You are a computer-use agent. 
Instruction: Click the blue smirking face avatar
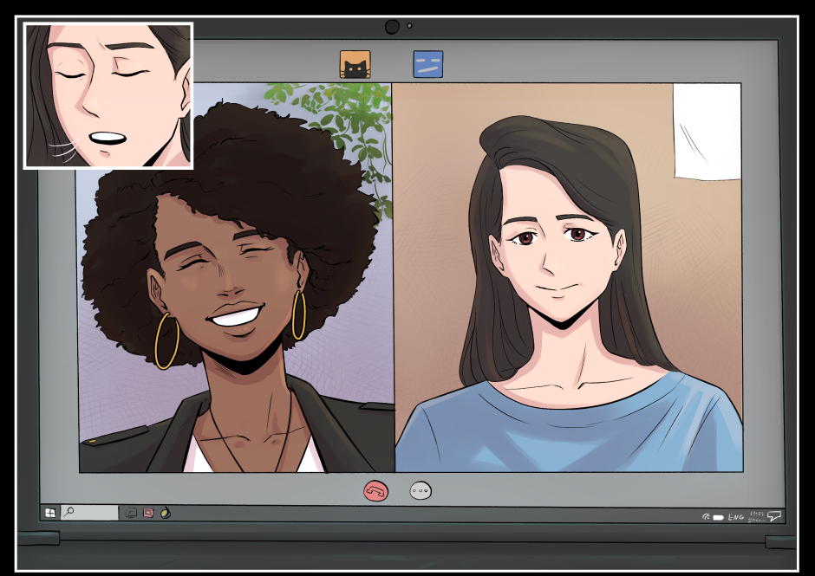pyautogui.click(x=428, y=64)
